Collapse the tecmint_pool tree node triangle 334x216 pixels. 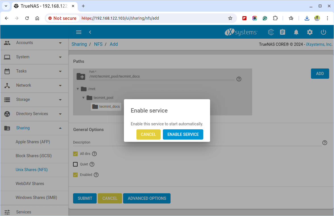tap(83, 98)
